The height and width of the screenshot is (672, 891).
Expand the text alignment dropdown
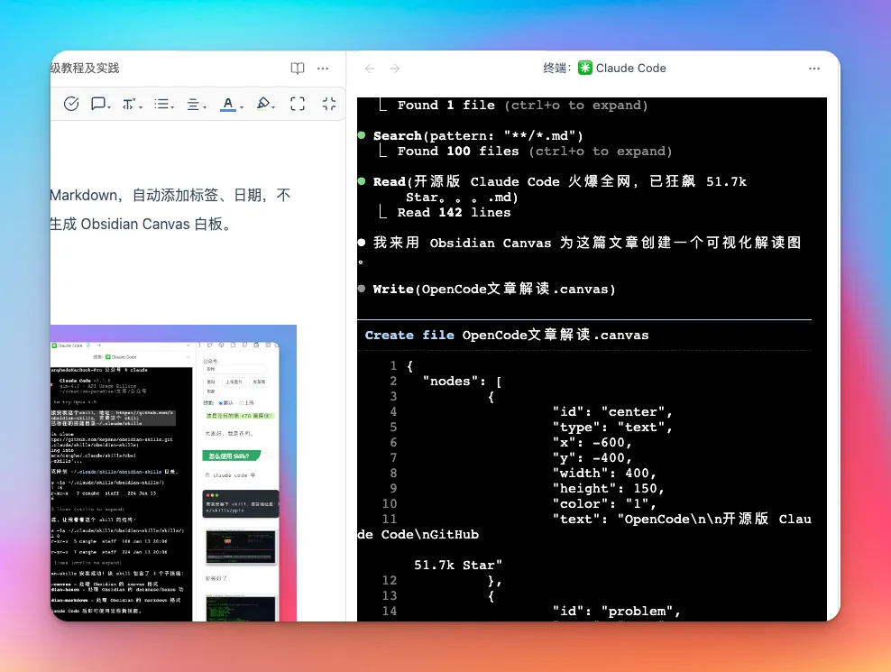(197, 104)
